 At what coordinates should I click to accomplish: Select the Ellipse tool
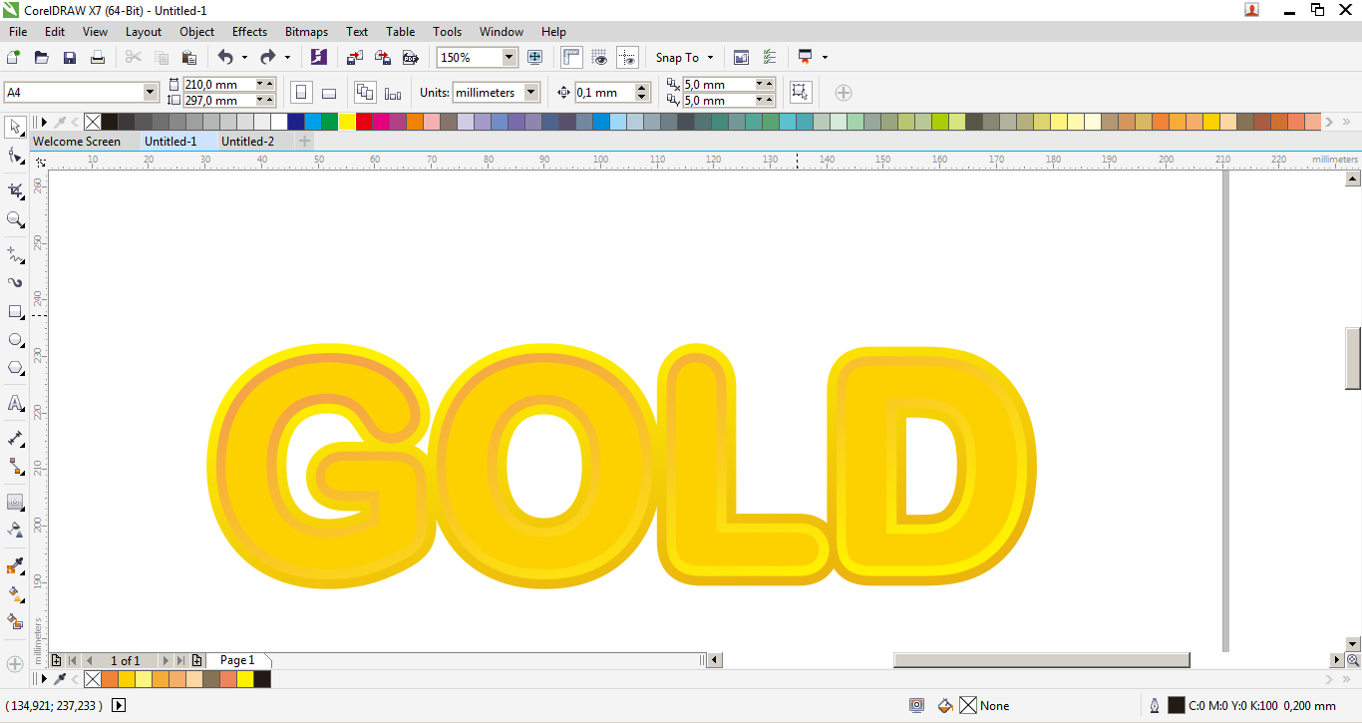(x=14, y=339)
